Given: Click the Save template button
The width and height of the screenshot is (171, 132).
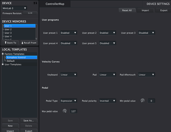Looking at the screenshot, I should (x=10, y=121).
